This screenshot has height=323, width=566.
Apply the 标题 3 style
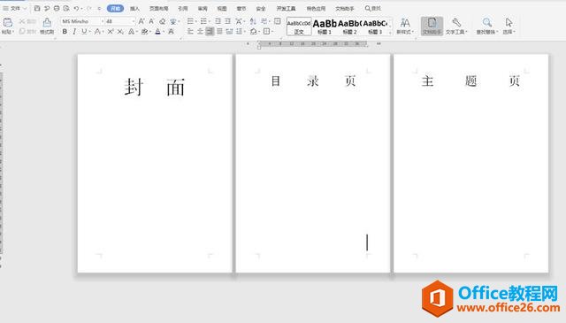[x=375, y=27]
